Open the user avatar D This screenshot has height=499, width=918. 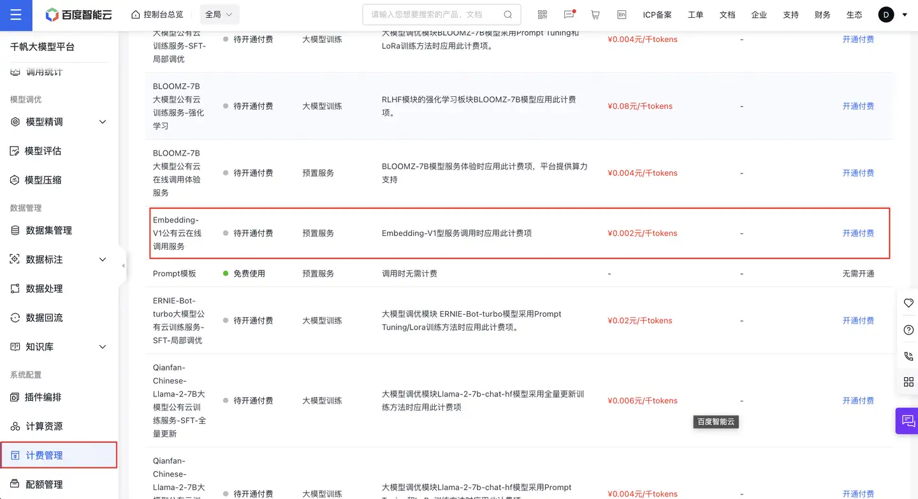pos(886,15)
